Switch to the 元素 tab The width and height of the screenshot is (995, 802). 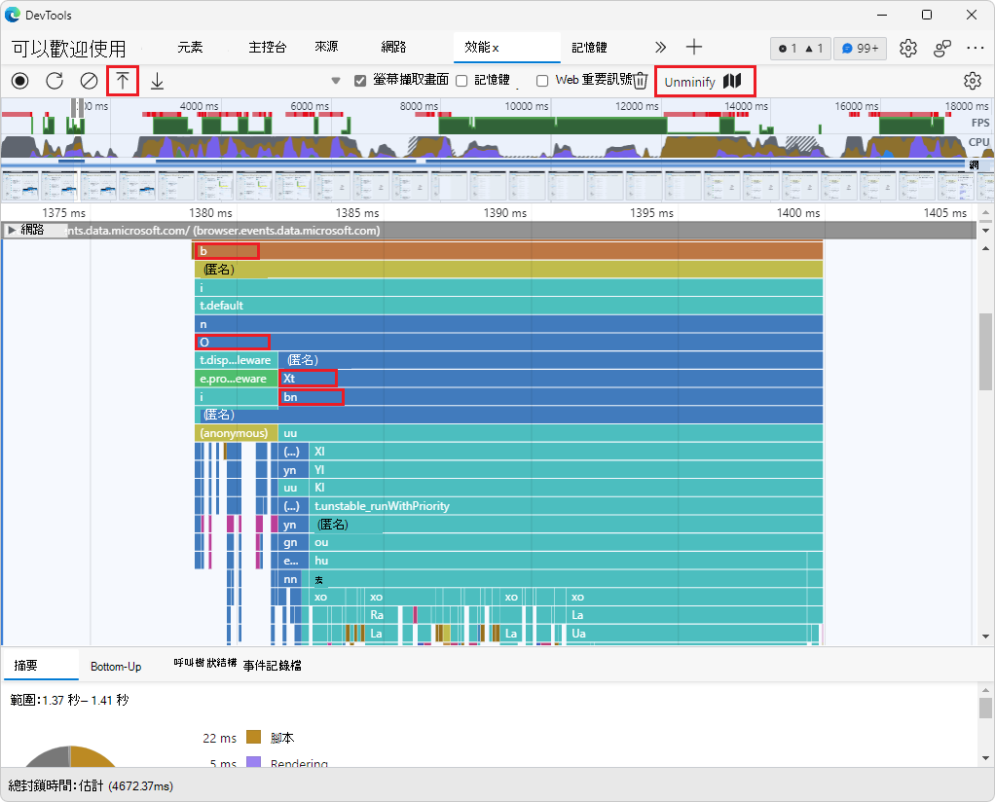tap(190, 47)
